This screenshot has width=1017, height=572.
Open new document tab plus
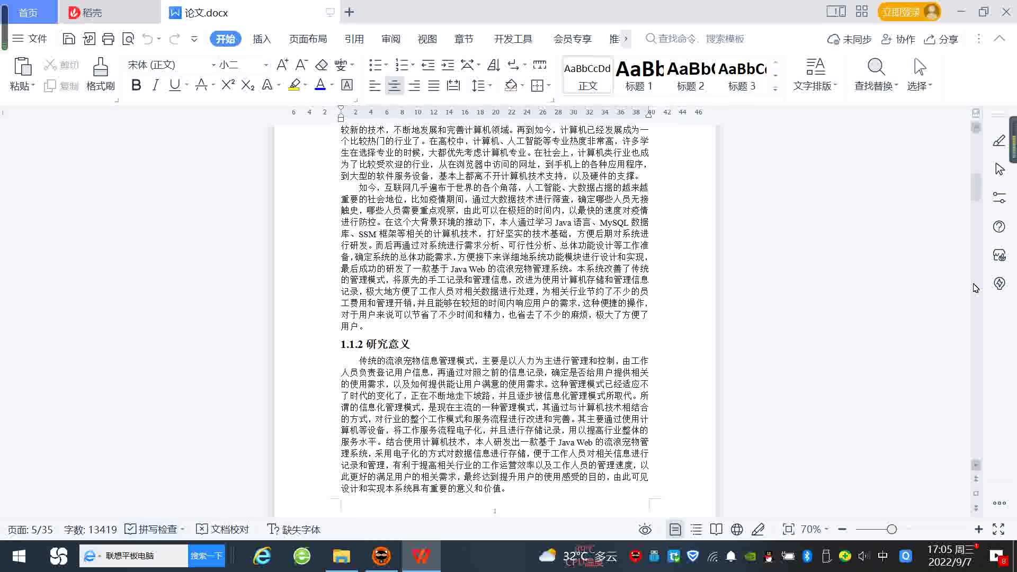(349, 12)
